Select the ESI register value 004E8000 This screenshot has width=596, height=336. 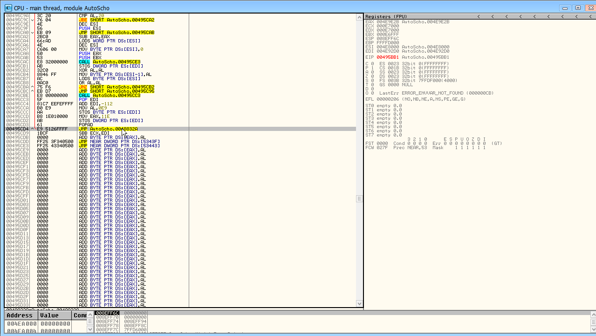(388, 47)
